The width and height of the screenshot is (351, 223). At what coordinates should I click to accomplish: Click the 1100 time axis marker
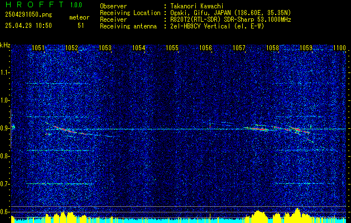[339, 48]
